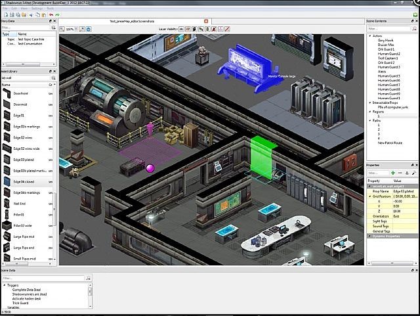Open the View menu

(24, 9)
